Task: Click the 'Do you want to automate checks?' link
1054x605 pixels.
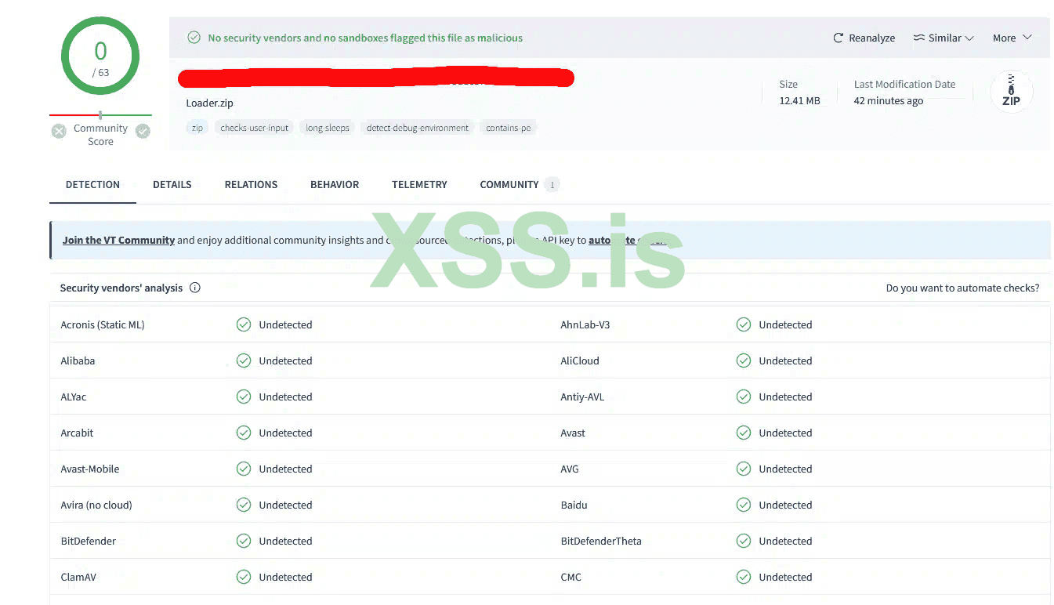Action: (x=962, y=288)
